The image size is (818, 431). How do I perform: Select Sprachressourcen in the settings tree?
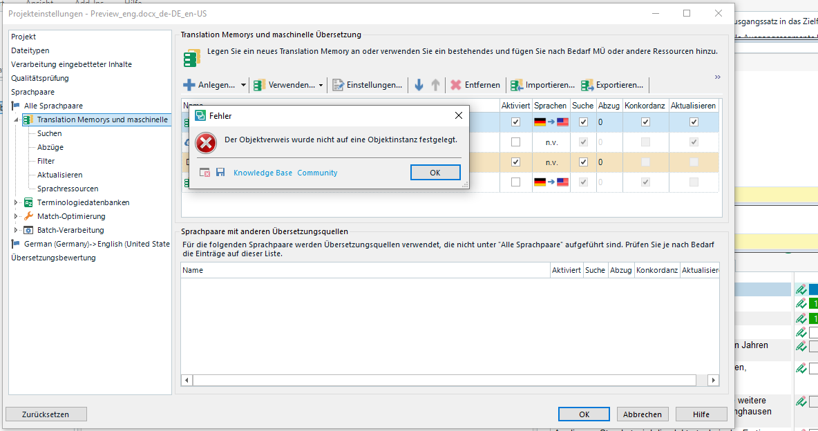pyautogui.click(x=68, y=189)
